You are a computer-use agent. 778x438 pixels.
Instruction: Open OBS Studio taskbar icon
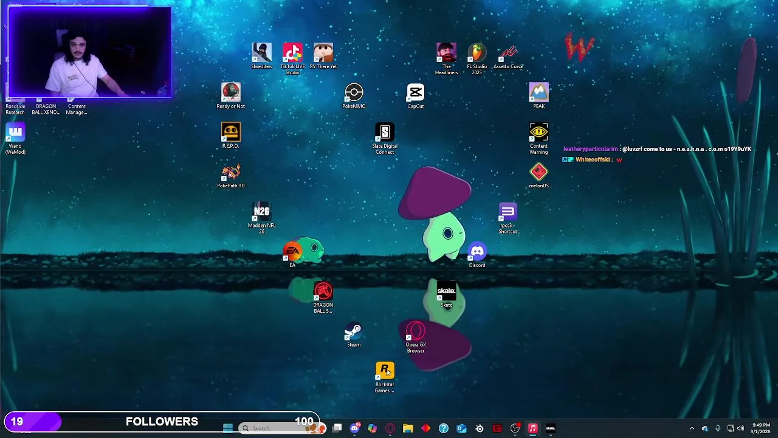coord(515,428)
